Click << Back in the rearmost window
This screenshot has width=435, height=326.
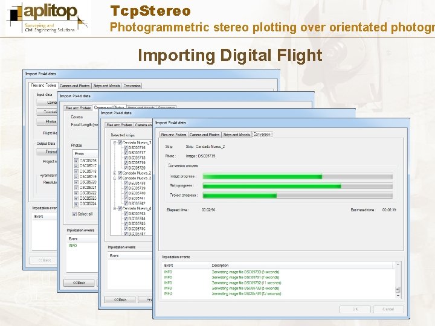pyautogui.click(x=44, y=260)
